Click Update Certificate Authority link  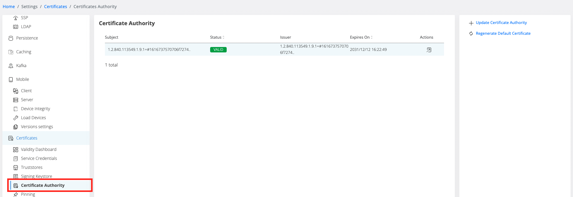click(501, 23)
